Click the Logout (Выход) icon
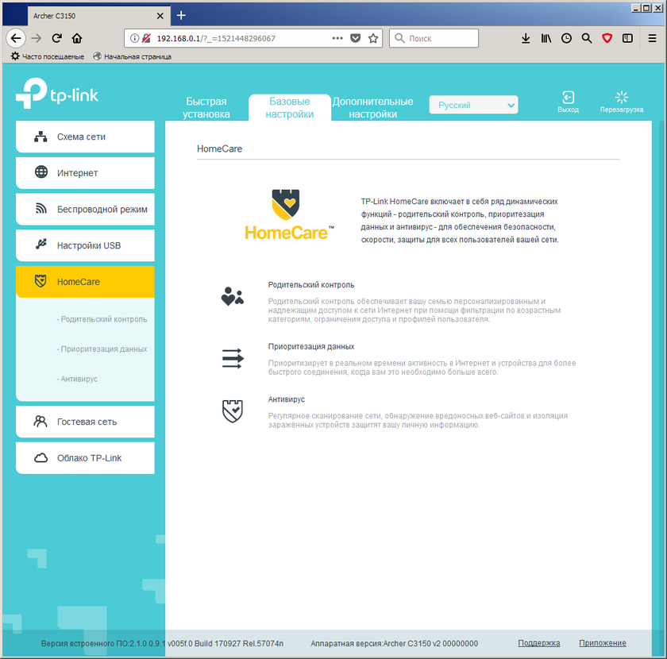The height and width of the screenshot is (659, 667). point(568,98)
